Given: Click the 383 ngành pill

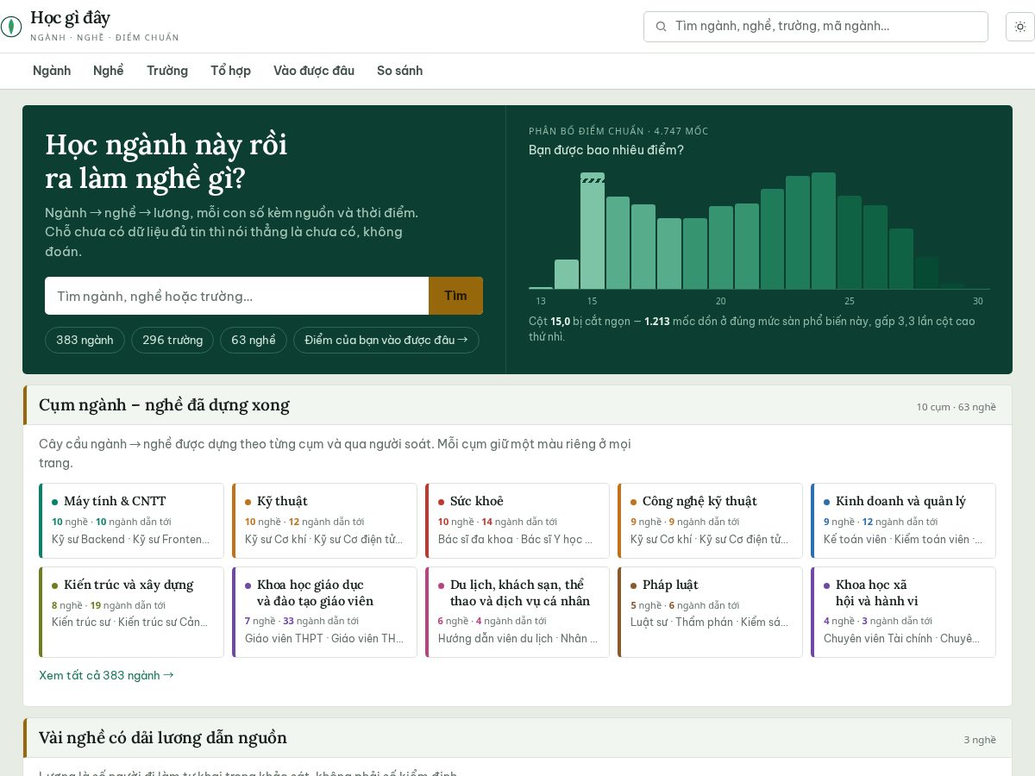Looking at the screenshot, I should click(x=85, y=340).
